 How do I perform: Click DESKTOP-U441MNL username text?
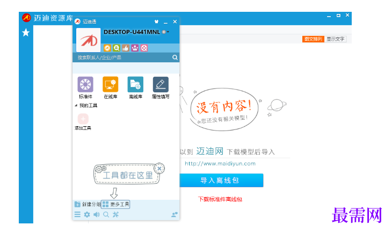pyautogui.click(x=132, y=32)
